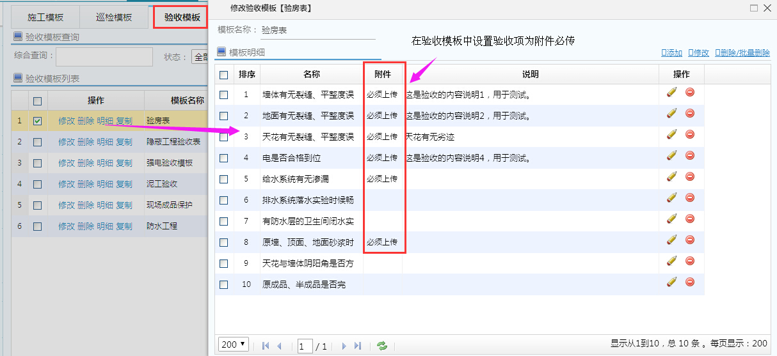Switch to the 施工模板 tab
The height and width of the screenshot is (356, 777).
tap(45, 17)
